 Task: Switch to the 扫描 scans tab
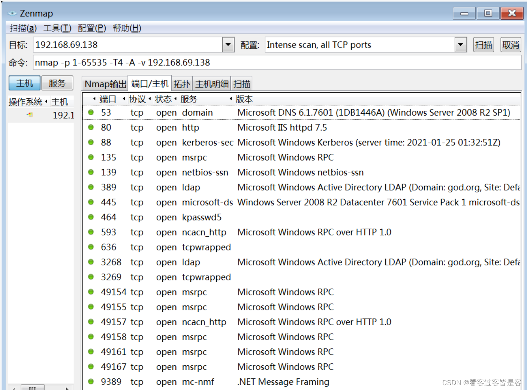point(242,84)
